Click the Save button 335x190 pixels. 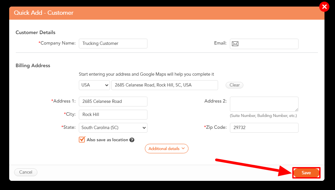pos(306,173)
